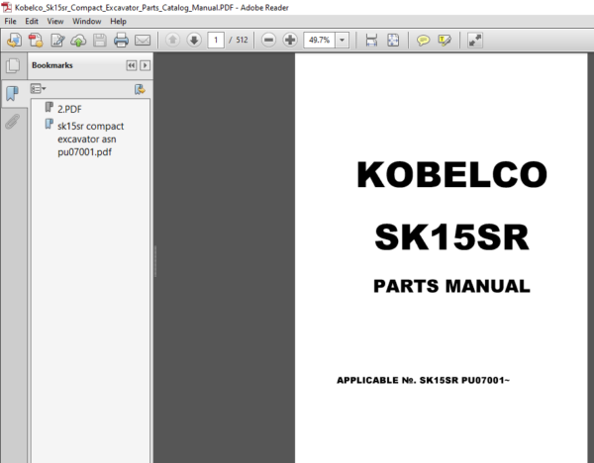This screenshot has height=463, width=594.
Task: Open the Help menu
Action: [118, 21]
